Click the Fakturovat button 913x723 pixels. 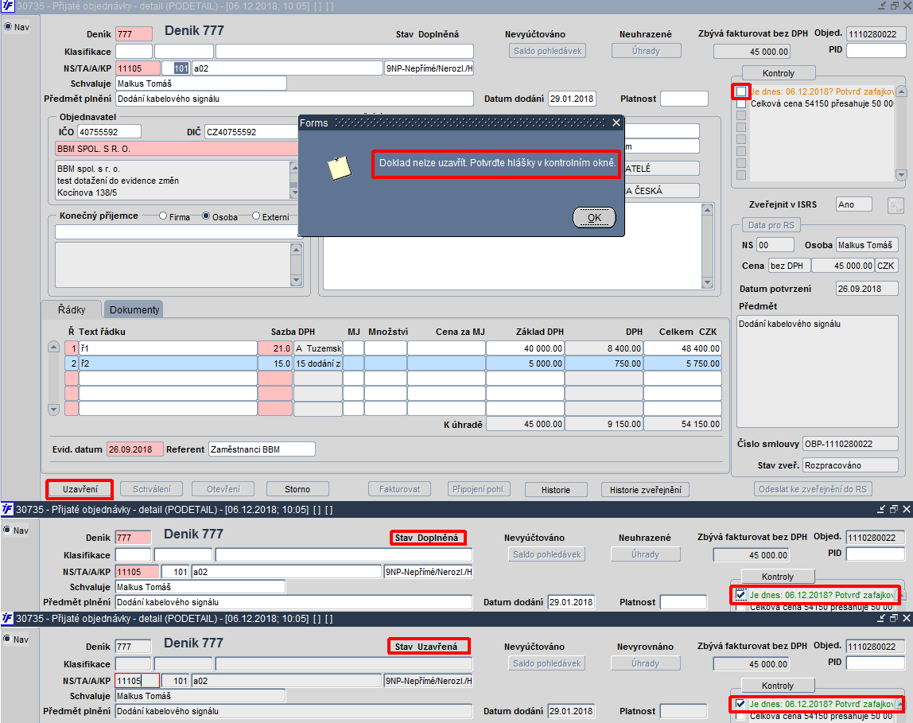point(399,489)
